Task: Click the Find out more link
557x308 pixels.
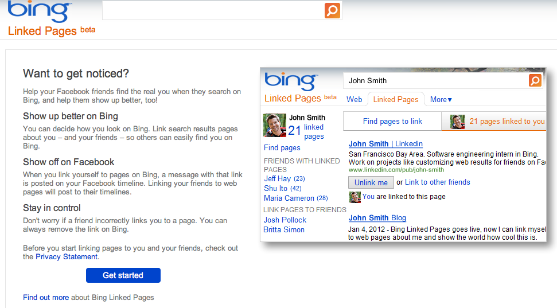Action: pos(46,297)
